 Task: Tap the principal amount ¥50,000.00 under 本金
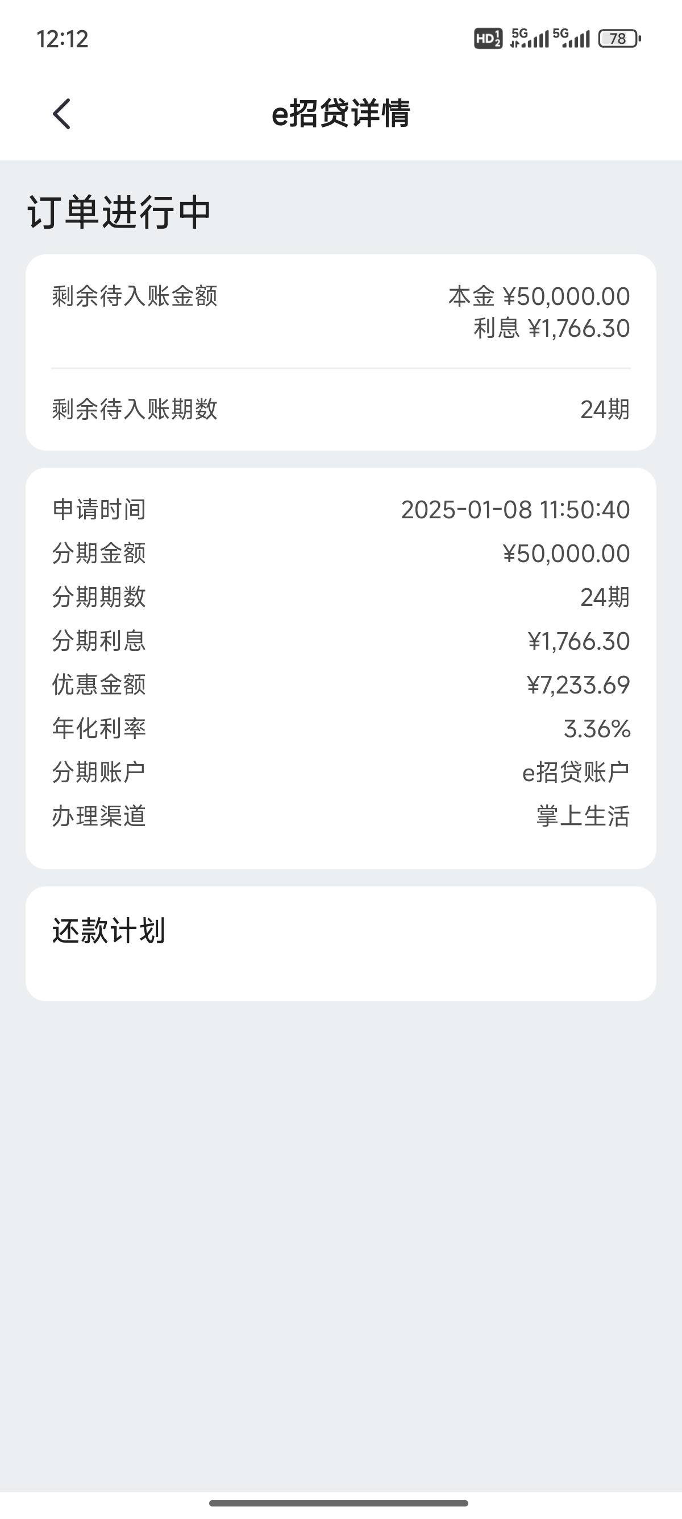click(567, 296)
